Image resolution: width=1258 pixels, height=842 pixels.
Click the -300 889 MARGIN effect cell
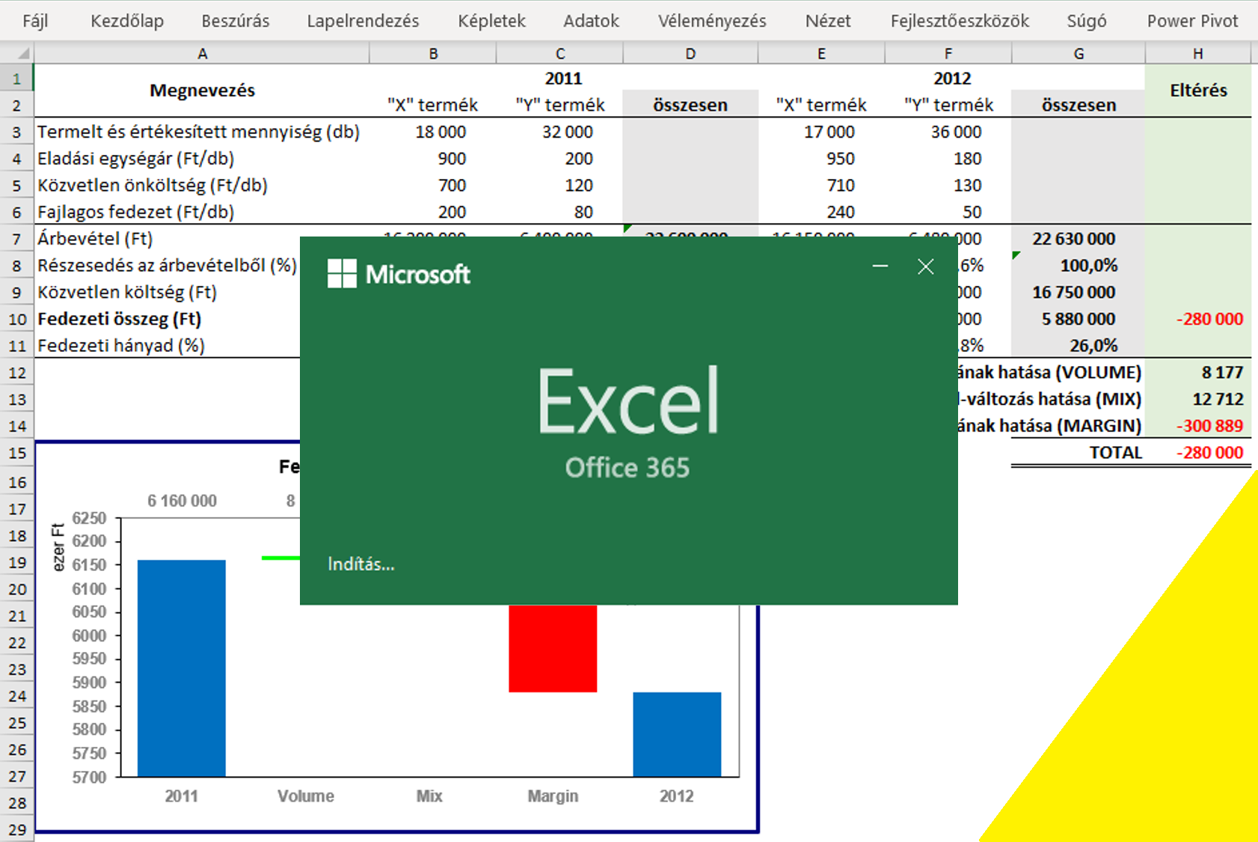point(1198,426)
